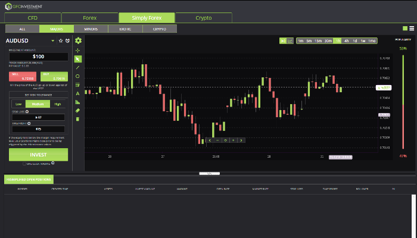The width and height of the screenshot is (417, 238).
Task: Select 1d timeframe
Action: pos(355,41)
